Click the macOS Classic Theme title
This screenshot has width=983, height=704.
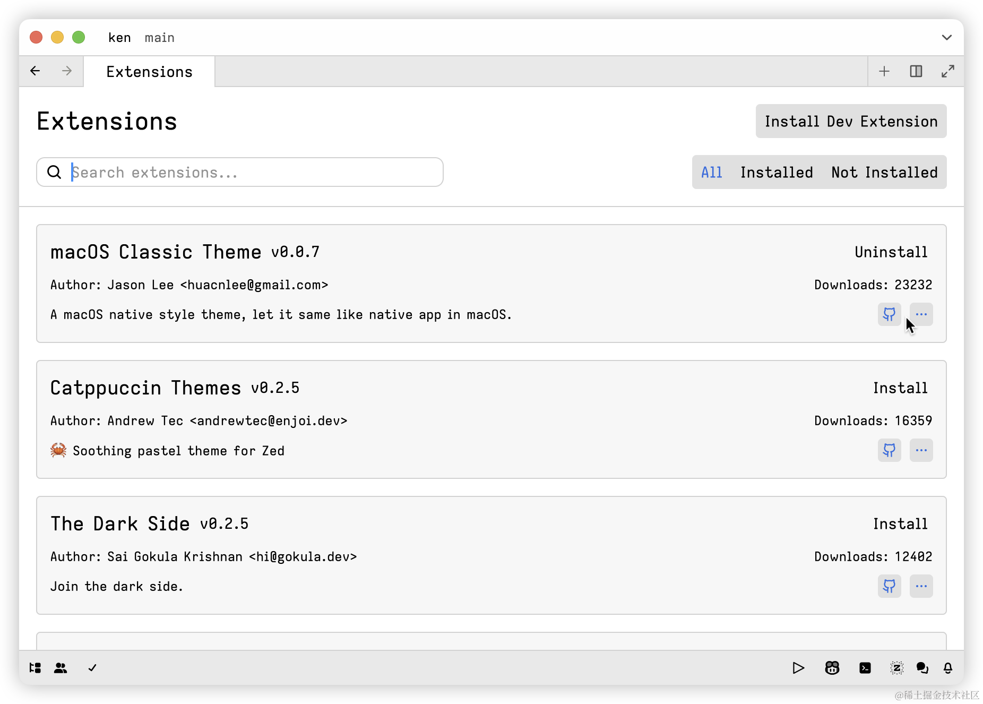pyautogui.click(x=156, y=252)
